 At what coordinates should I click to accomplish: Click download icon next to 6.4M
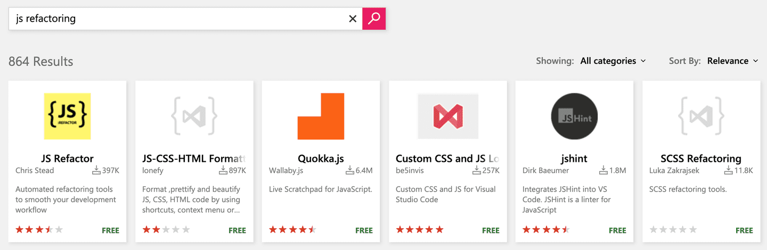(350, 170)
